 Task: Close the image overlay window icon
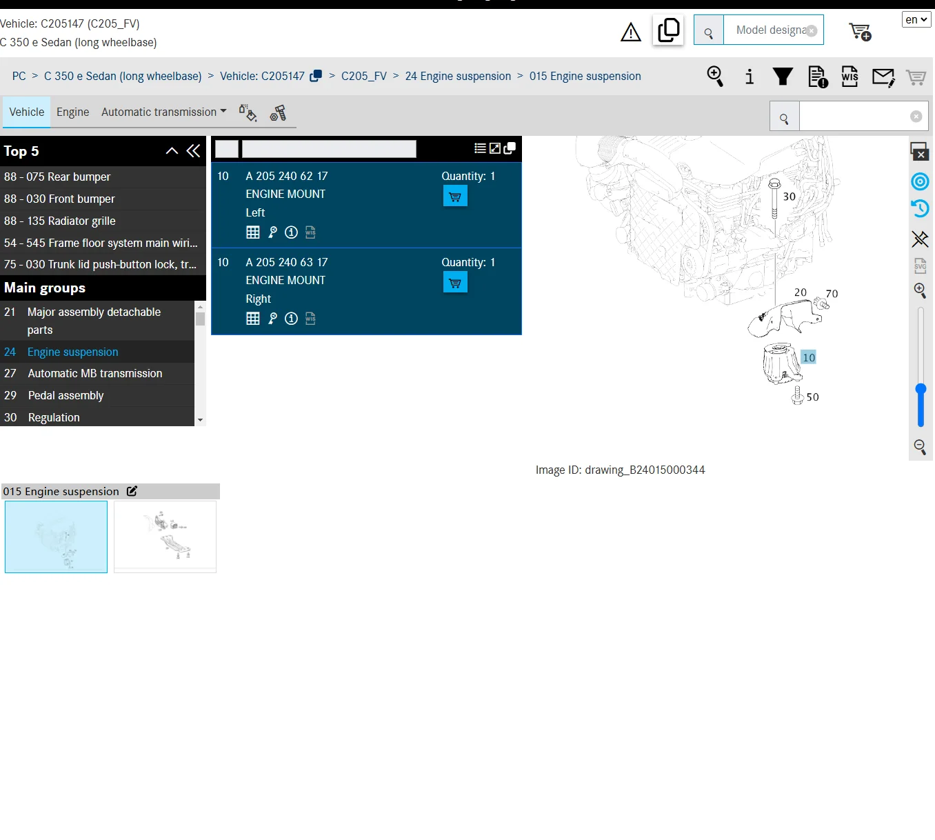tap(920, 152)
